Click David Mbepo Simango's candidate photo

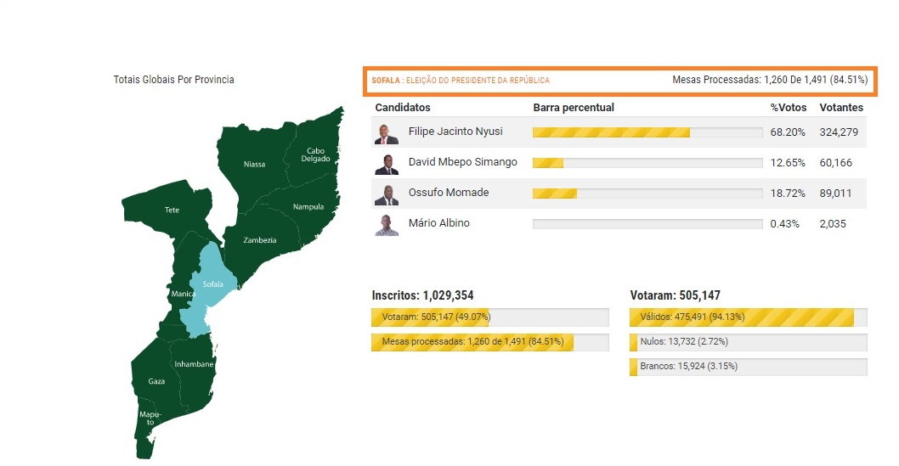click(x=387, y=164)
